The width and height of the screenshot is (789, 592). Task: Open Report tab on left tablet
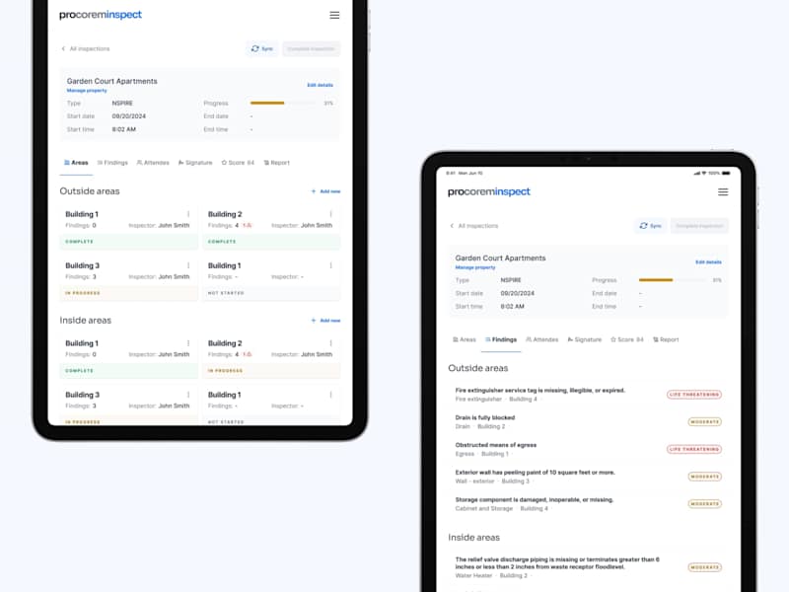(x=277, y=163)
